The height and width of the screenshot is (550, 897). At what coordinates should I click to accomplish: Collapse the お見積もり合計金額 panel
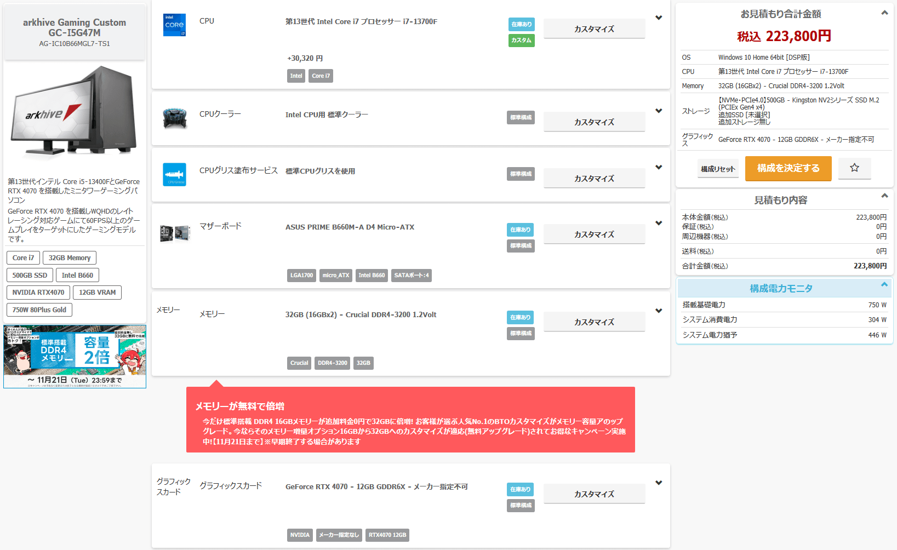[884, 13]
